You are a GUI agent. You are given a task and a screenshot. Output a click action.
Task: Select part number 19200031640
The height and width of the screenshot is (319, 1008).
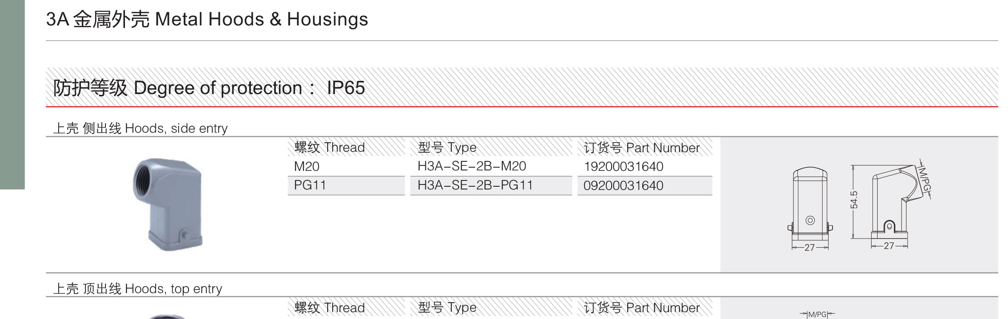click(x=623, y=167)
